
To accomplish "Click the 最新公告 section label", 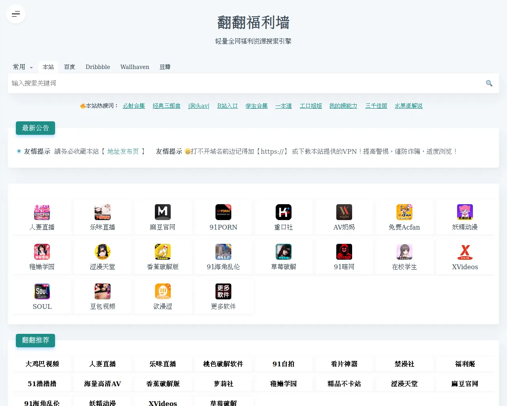I will pos(36,128).
